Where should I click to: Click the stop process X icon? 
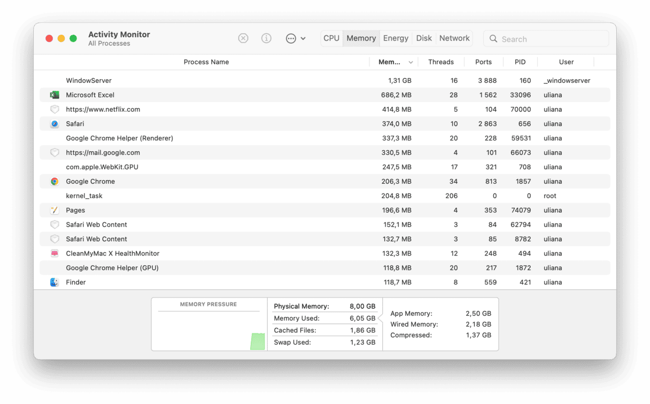243,38
